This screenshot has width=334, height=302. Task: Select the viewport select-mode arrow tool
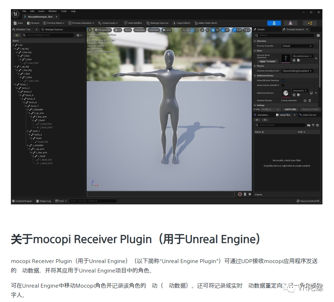pos(183,30)
